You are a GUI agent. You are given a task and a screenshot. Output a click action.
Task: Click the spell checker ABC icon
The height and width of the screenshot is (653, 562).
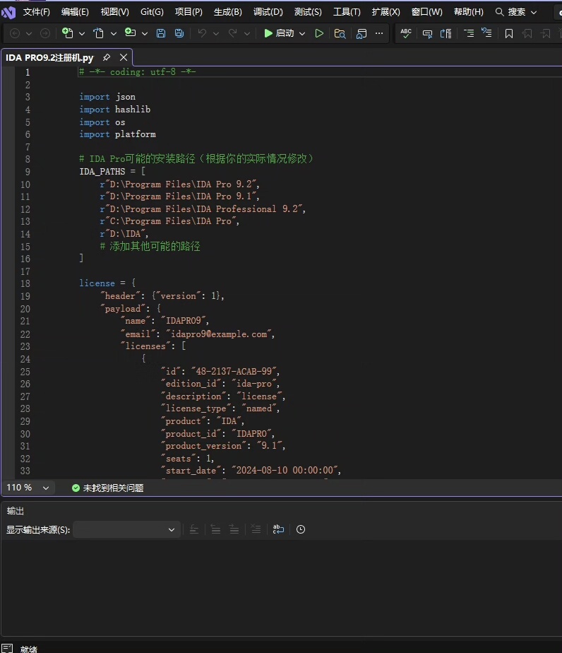pos(406,33)
